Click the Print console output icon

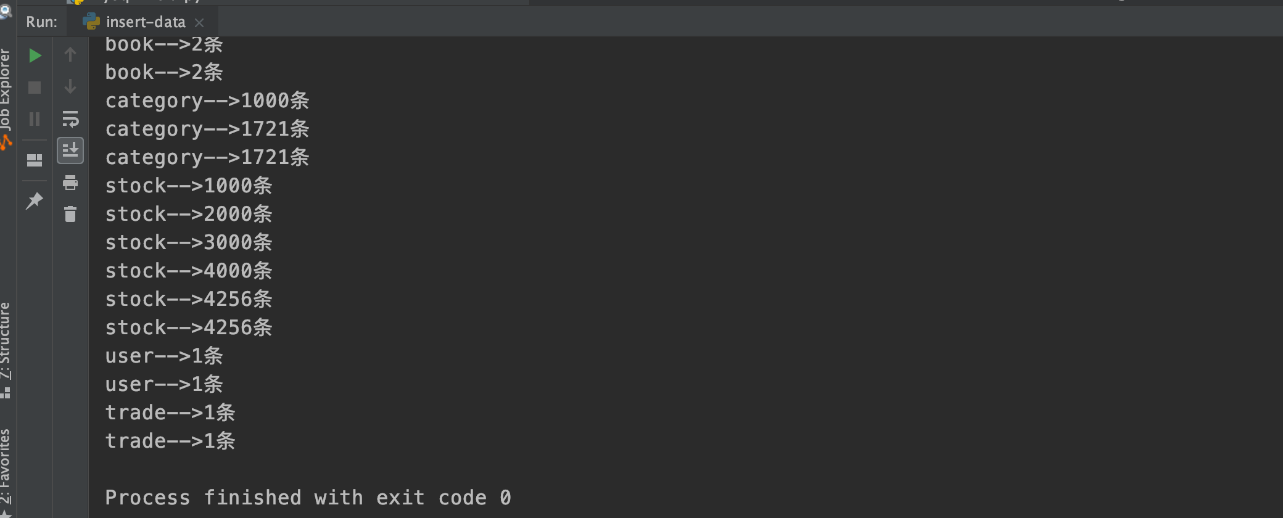pyautogui.click(x=70, y=183)
